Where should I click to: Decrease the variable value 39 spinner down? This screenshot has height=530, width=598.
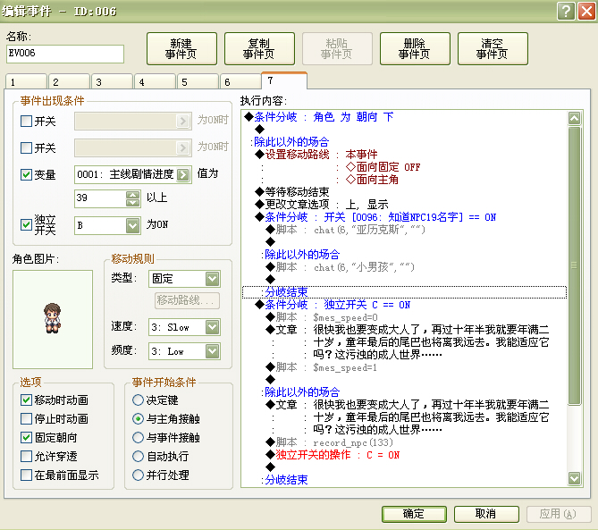tap(132, 203)
